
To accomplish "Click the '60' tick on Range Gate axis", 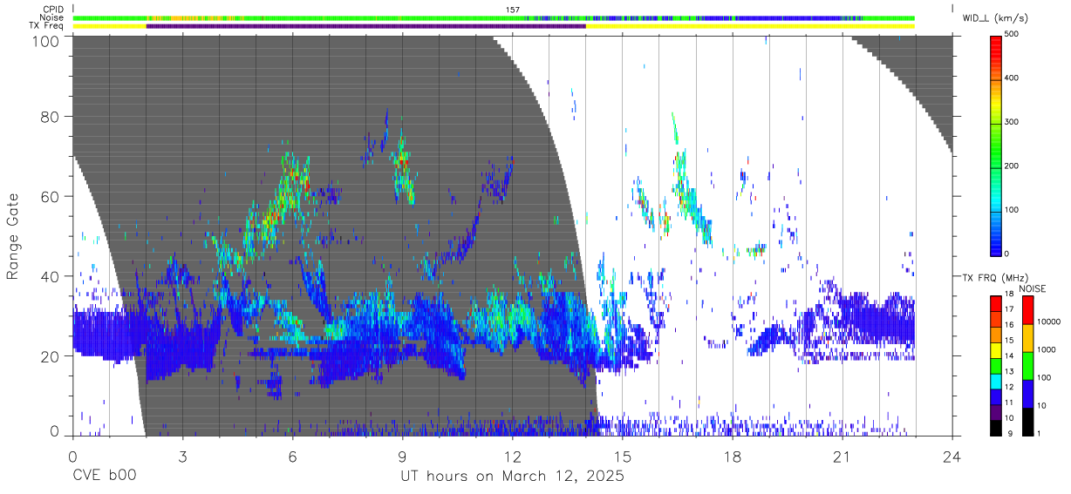I will pos(51,196).
